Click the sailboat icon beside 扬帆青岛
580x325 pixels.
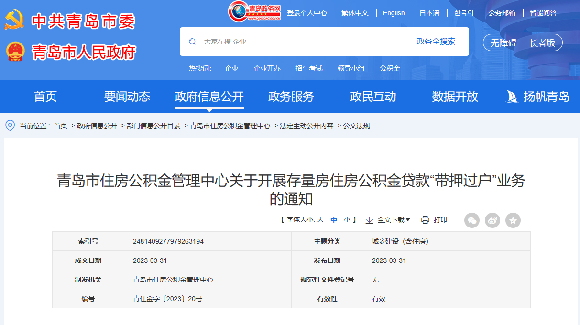pyautogui.click(x=512, y=97)
